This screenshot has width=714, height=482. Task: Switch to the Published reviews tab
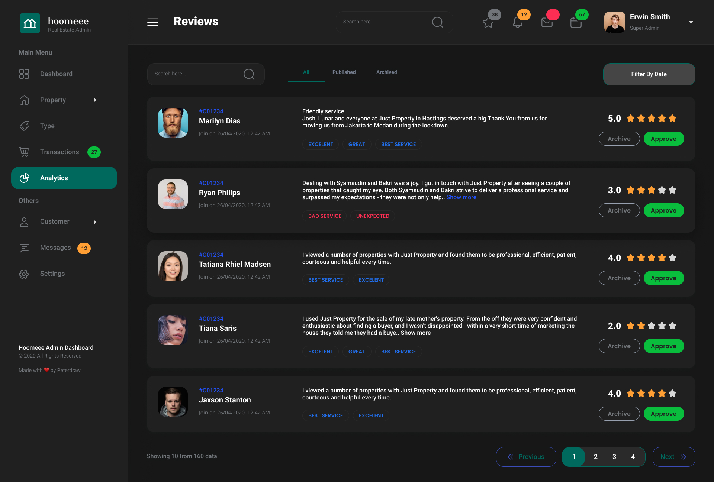[344, 72]
